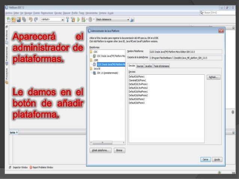239x179 pixels.
Task: Click the Inspector Window icon
Action: (x=10, y=167)
